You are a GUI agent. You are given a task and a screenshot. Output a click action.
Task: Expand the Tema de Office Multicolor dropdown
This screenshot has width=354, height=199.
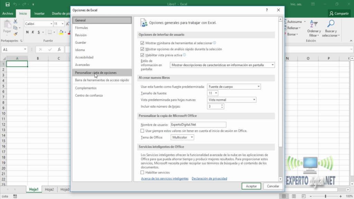point(182,137)
